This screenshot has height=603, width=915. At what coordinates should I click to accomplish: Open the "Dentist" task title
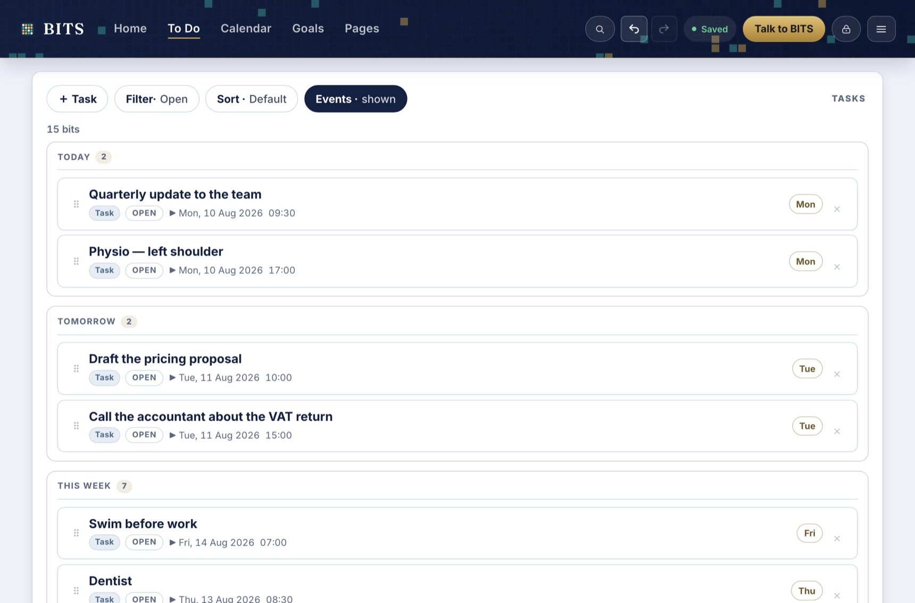pos(110,581)
